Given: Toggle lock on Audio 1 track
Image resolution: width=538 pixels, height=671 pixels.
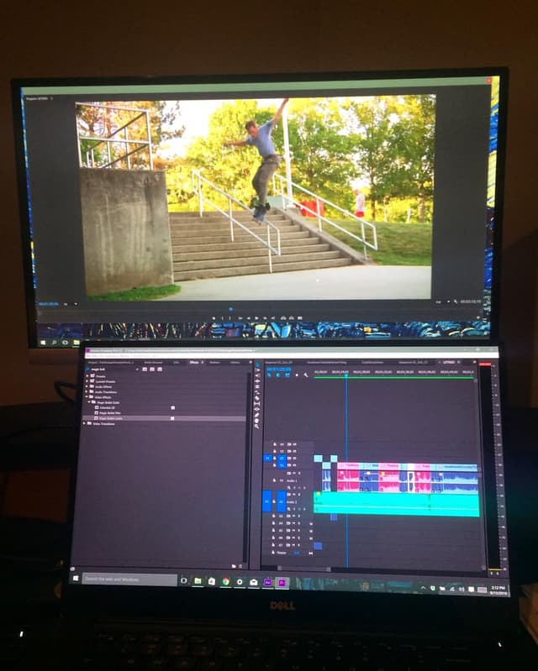Looking at the screenshot, I should [x=274, y=480].
